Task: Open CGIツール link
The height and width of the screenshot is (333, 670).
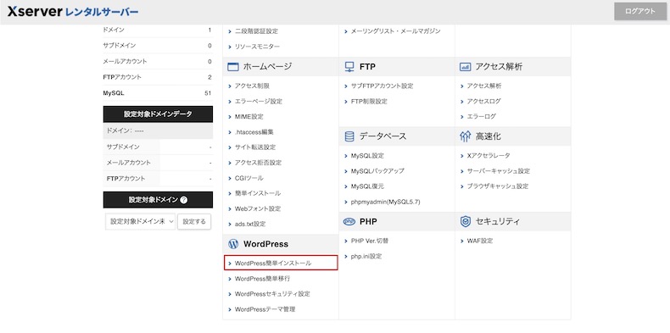Action: pos(248,178)
